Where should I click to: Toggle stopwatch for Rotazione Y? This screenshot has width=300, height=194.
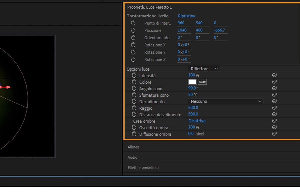tap(133, 52)
